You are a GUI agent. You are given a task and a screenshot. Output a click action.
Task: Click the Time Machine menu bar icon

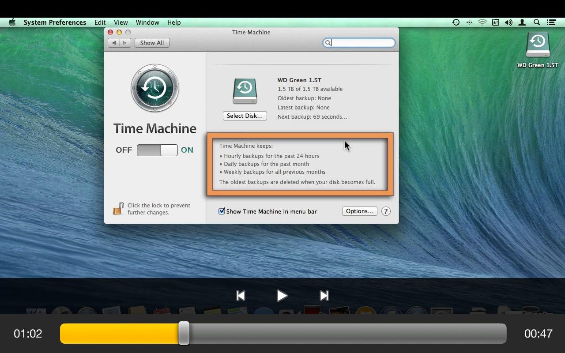(x=456, y=23)
